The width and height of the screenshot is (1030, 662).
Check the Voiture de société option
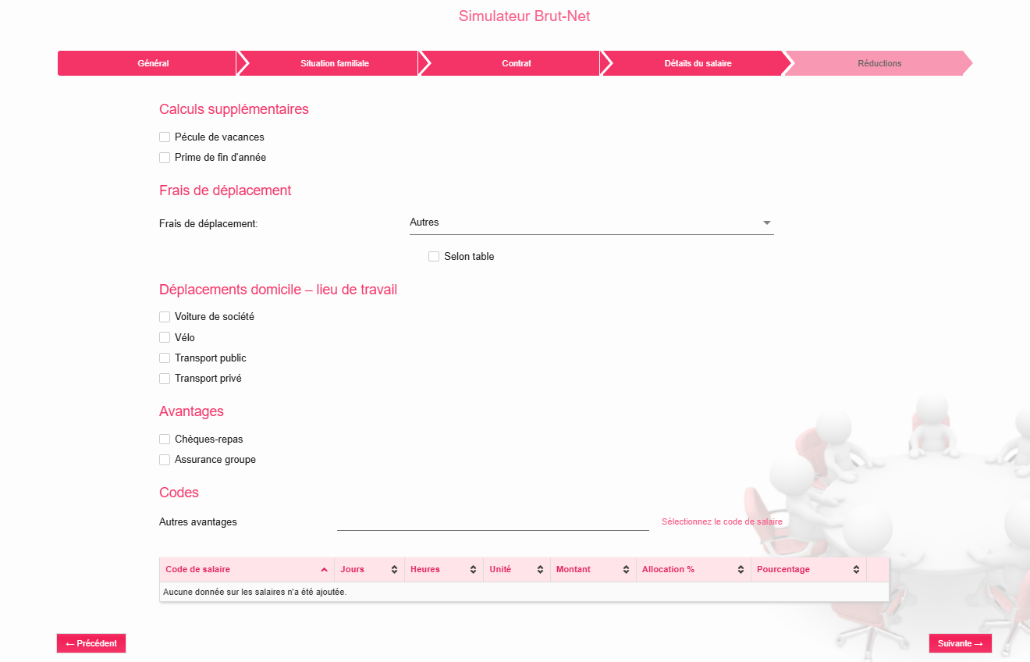165,317
